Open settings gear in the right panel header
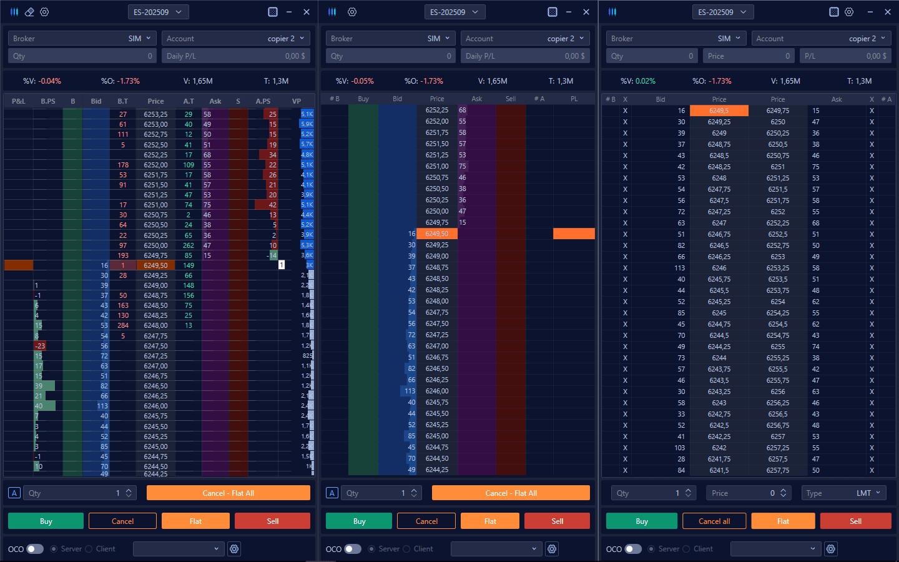The height and width of the screenshot is (562, 899). click(x=849, y=12)
